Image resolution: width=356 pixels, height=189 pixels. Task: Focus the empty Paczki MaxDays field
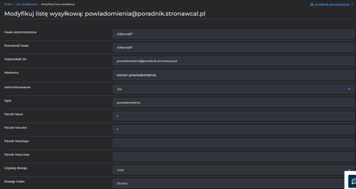click(233, 143)
